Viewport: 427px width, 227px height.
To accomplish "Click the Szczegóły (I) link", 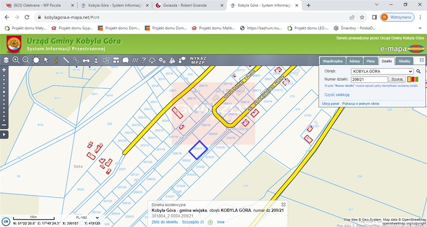I will [193, 222].
